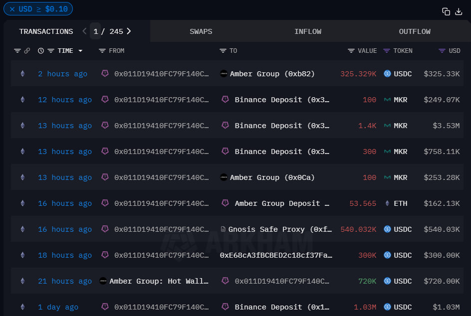
Task: Edit the current page number field
Action: click(95, 31)
